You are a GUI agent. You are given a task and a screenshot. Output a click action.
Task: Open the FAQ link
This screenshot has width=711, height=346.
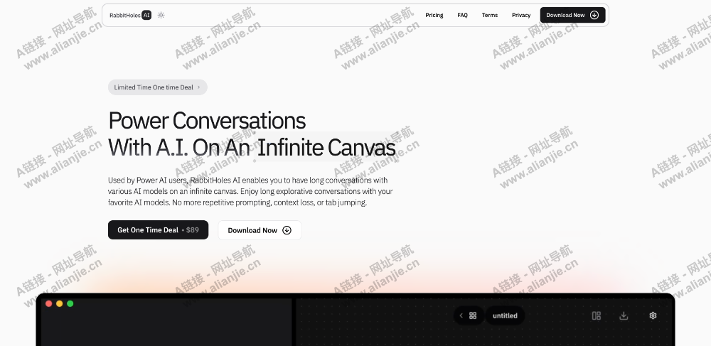462,15
